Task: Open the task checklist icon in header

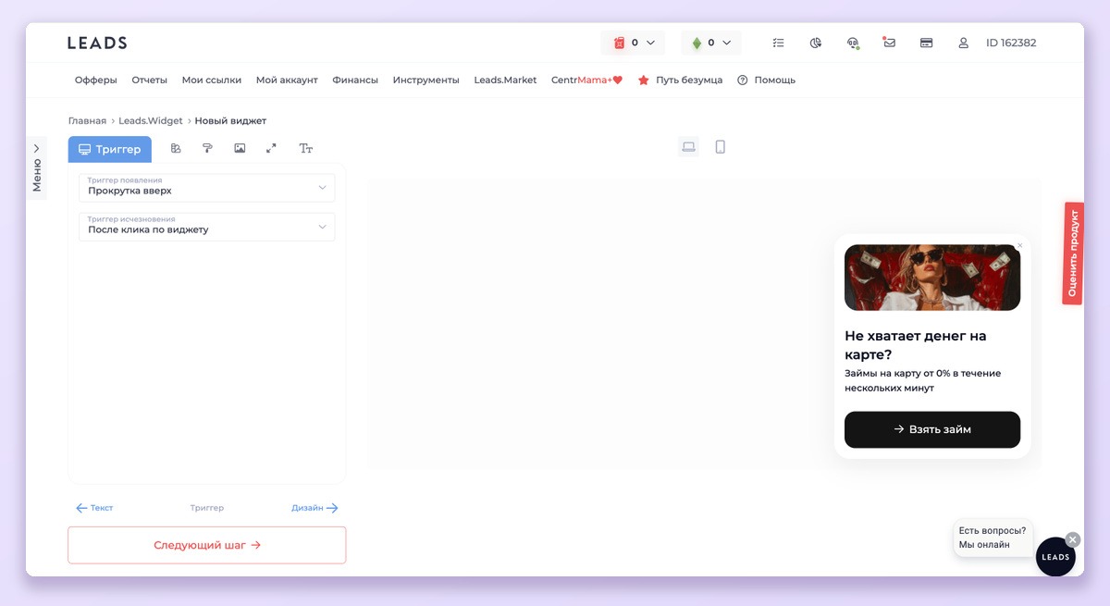Action: [x=779, y=43]
